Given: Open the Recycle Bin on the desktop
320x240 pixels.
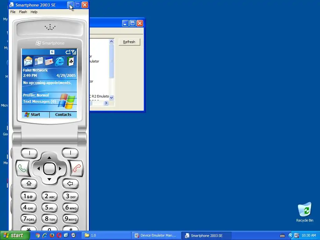Looking at the screenshot, I should [x=305, y=212].
